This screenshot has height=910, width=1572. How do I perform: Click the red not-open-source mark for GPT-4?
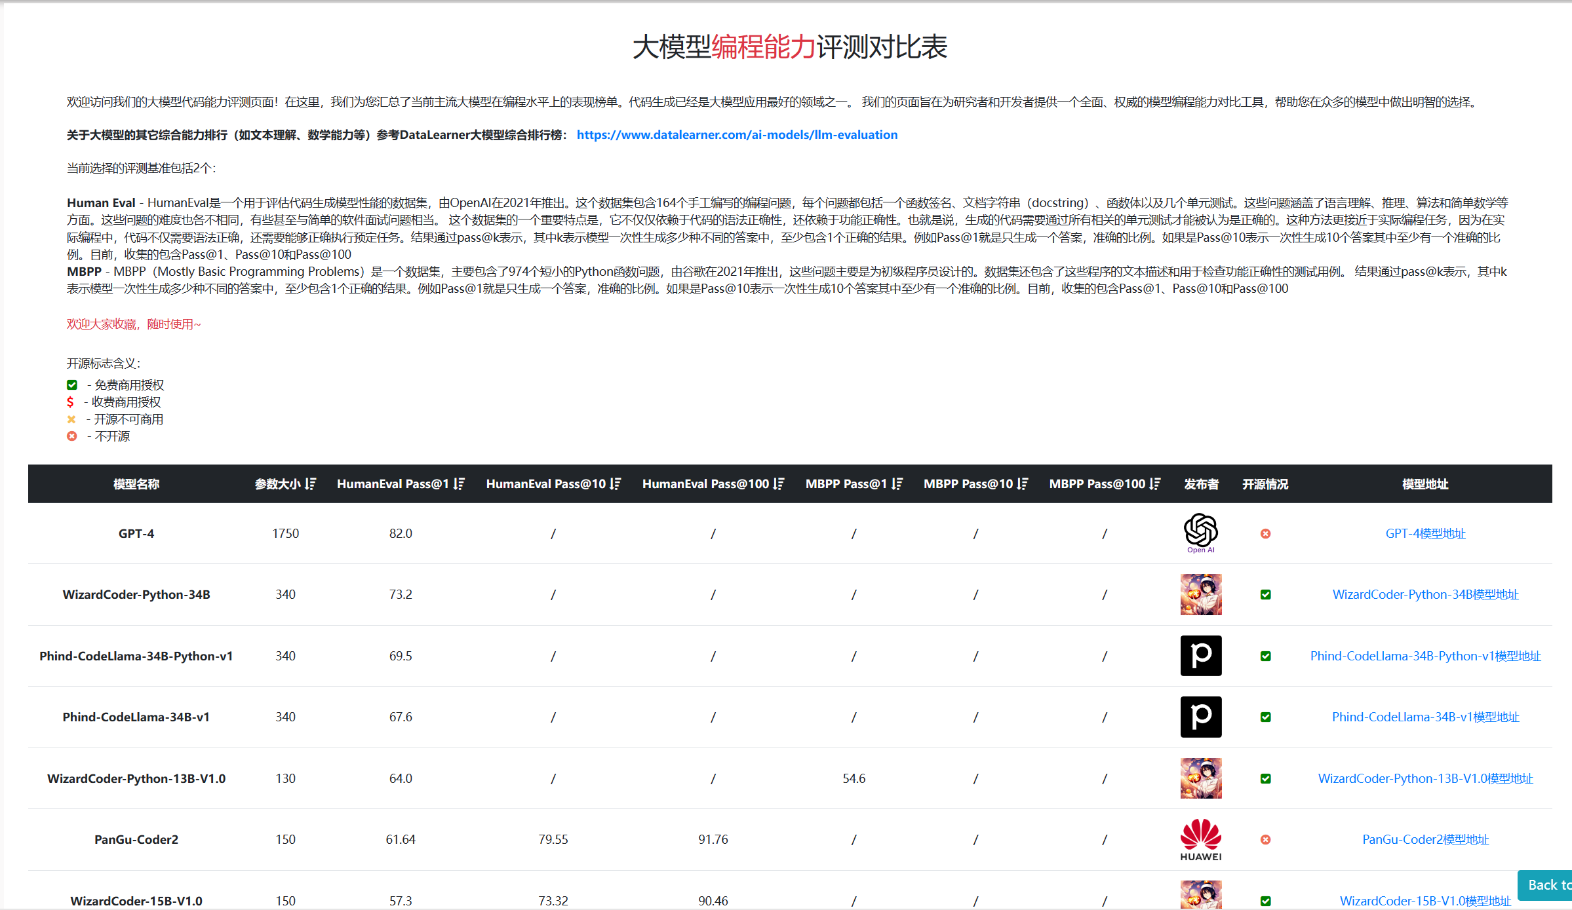[1266, 533]
